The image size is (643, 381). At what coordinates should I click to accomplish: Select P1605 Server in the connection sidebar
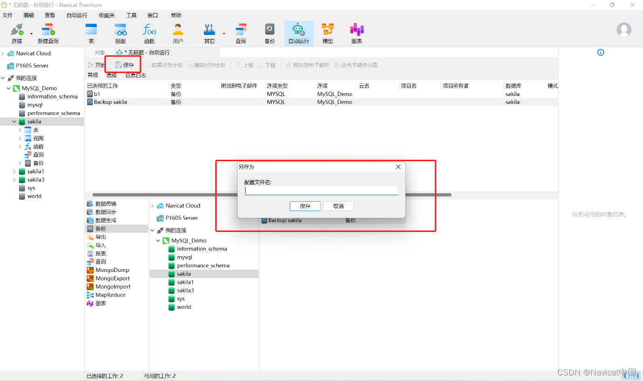32,66
